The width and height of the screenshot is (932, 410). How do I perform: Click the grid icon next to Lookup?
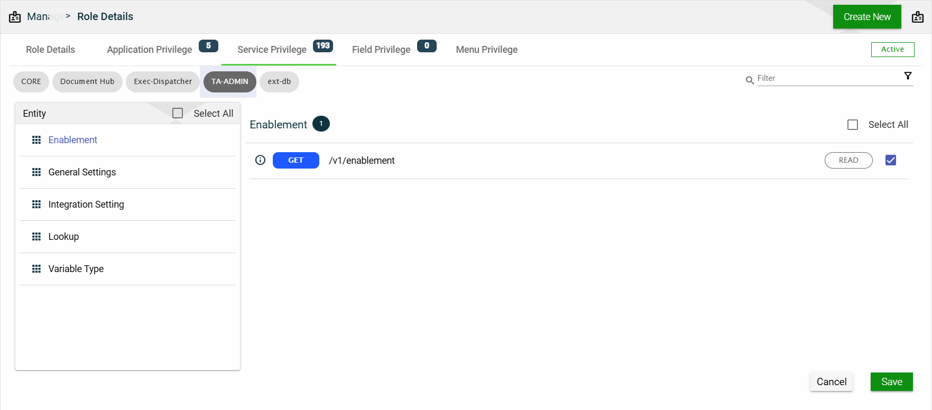click(36, 237)
